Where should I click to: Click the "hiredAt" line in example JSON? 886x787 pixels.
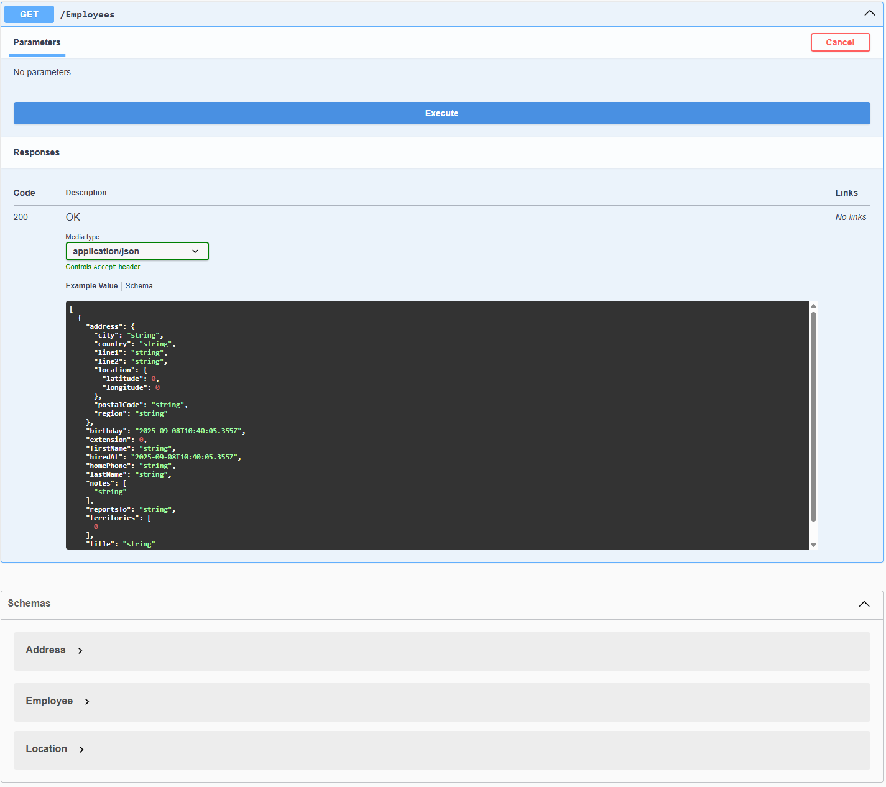tap(164, 457)
